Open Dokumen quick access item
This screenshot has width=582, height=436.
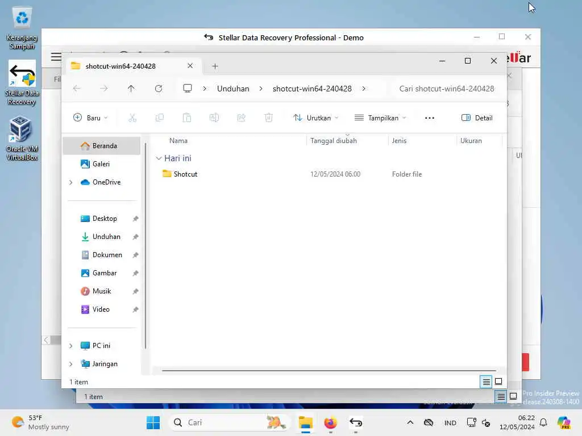(x=102, y=255)
